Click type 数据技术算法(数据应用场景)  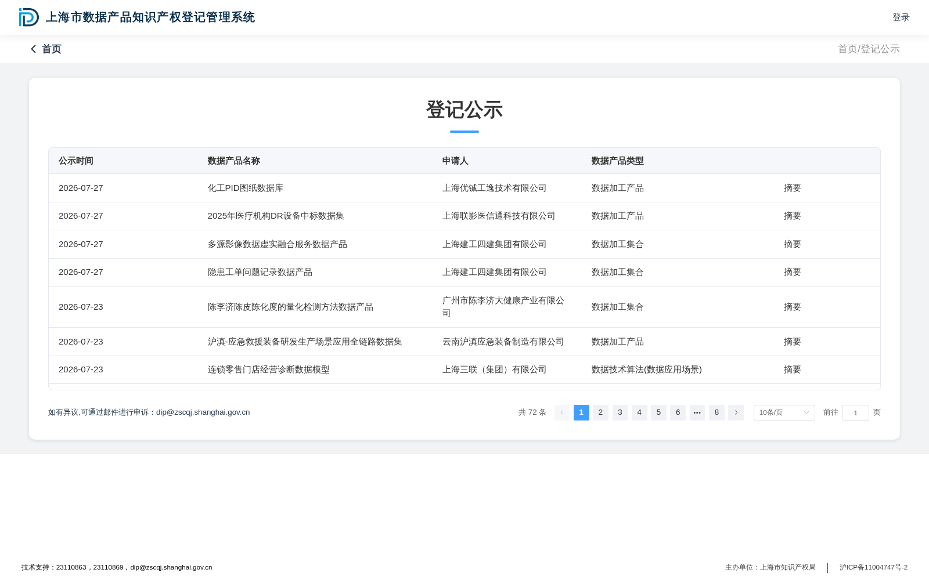tap(647, 369)
